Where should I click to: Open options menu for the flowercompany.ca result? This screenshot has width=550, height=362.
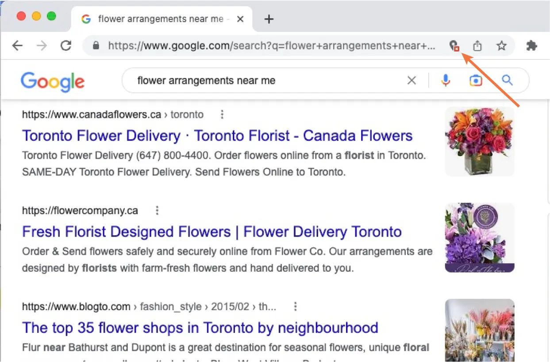157,210
